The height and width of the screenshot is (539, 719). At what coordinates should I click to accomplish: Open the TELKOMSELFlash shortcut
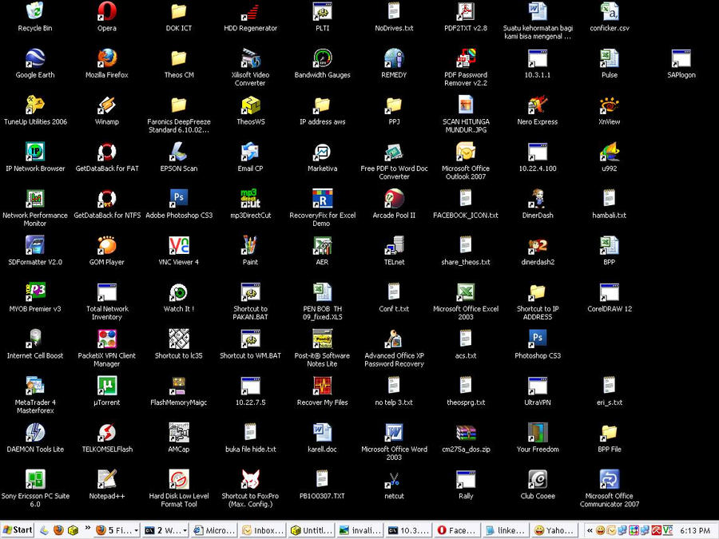point(107,433)
